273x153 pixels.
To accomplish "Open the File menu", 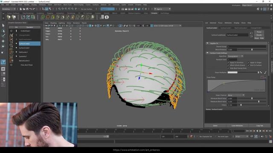I will pyautogui.click(x=3, y=5).
